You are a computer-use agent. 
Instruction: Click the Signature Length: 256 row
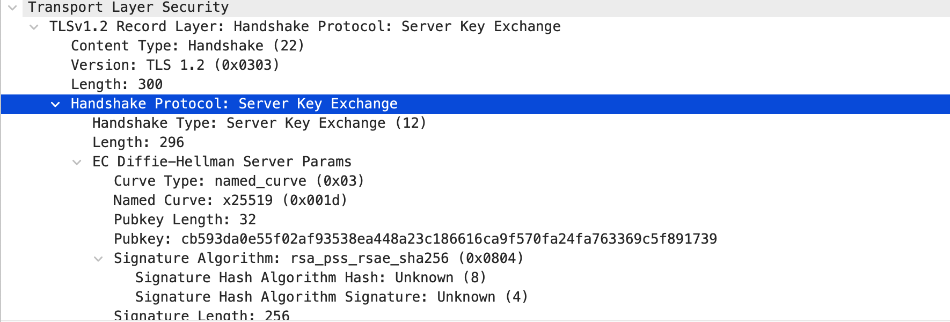click(x=201, y=316)
